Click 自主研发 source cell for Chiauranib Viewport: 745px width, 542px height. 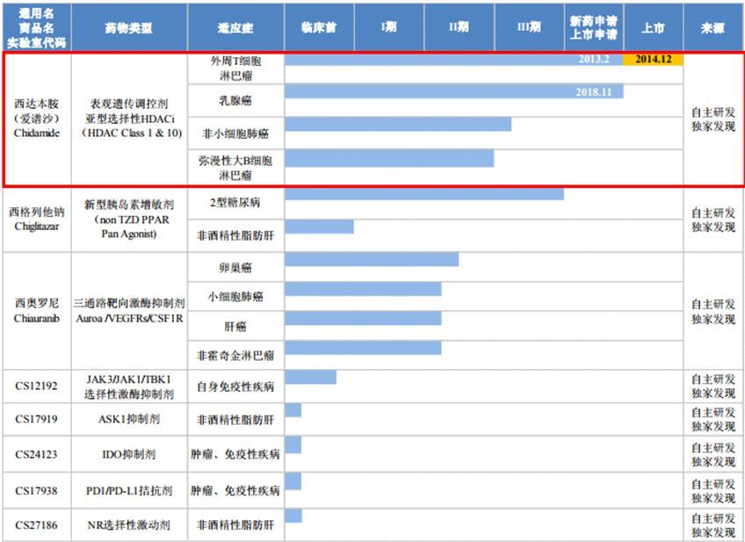point(713,311)
